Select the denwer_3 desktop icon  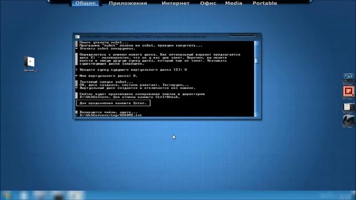[x=30, y=64]
